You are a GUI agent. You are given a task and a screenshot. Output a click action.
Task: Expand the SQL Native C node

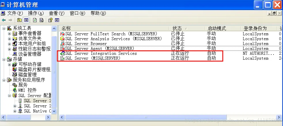[15, 111]
